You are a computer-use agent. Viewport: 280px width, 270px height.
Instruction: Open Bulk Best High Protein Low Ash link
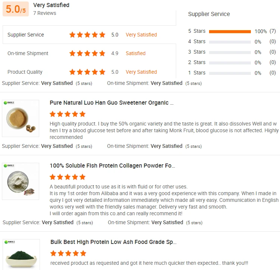click(x=113, y=242)
